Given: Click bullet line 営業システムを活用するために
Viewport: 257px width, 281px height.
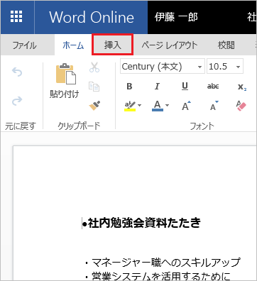Looking at the screenshot, I should click(161, 276).
